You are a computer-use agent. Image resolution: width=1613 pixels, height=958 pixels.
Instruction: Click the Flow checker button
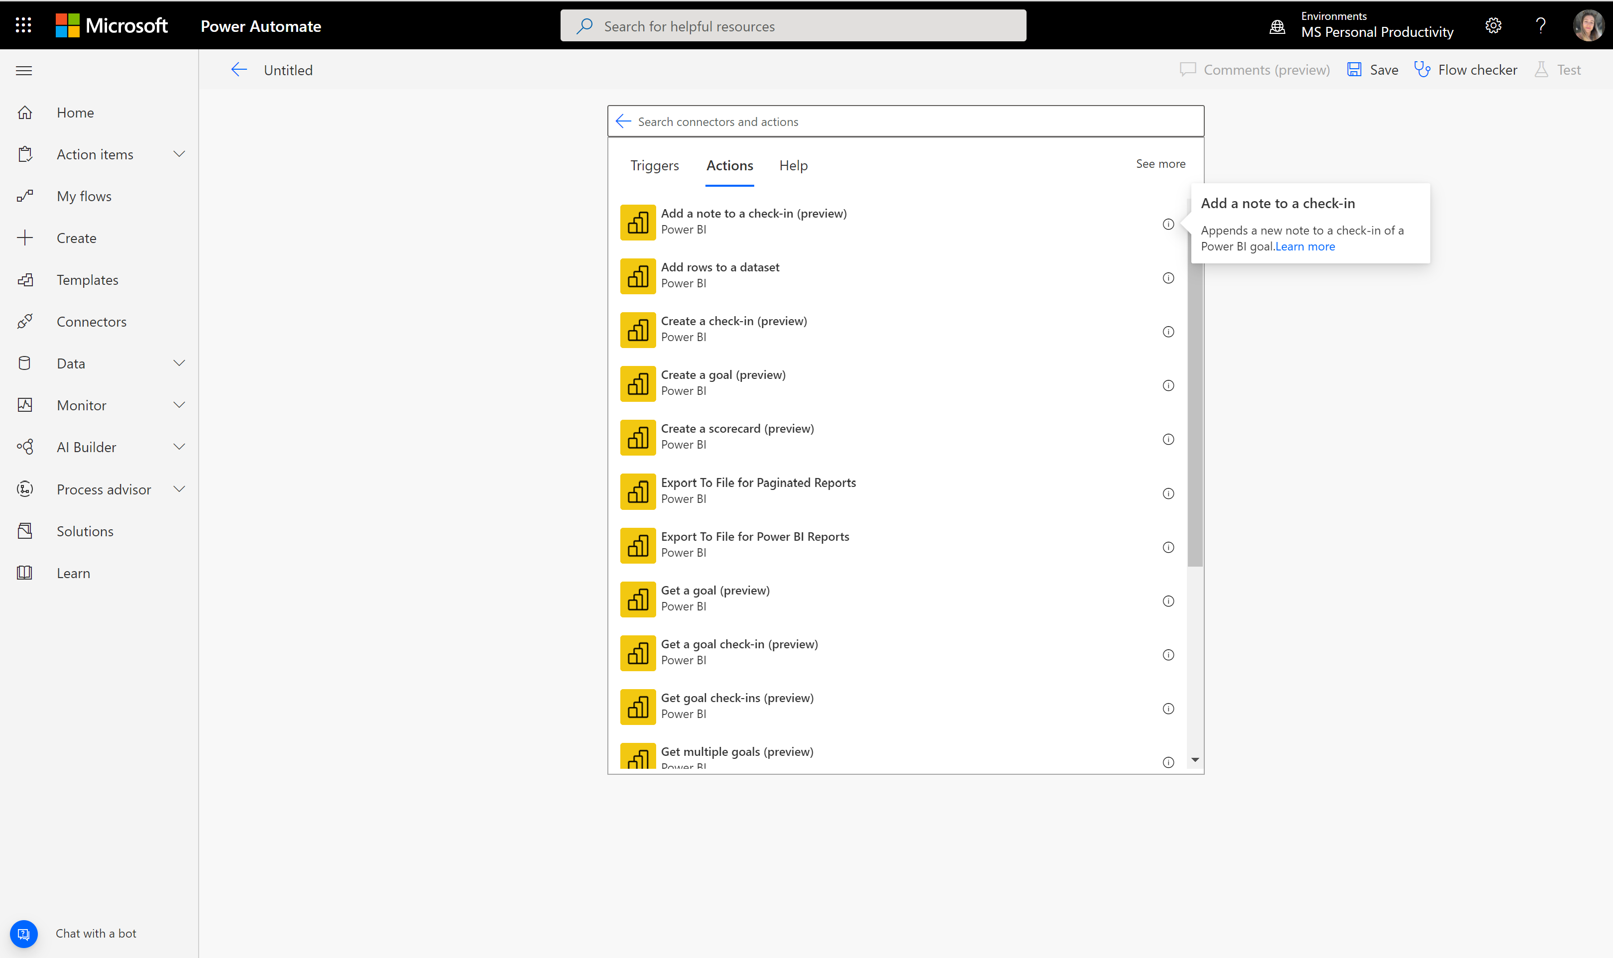[1466, 70]
